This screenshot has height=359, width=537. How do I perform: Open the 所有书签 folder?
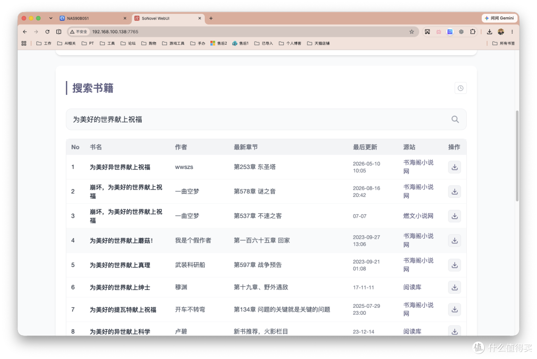tap(503, 43)
